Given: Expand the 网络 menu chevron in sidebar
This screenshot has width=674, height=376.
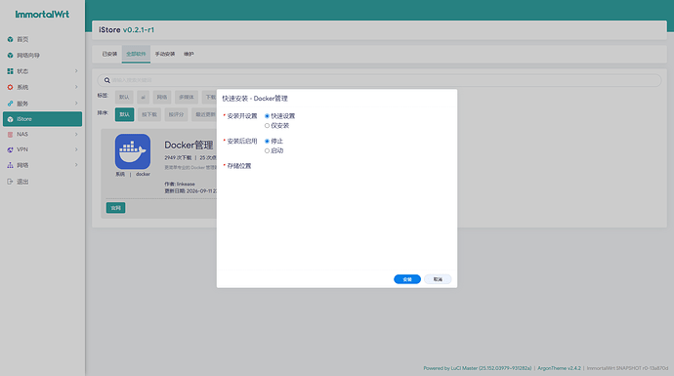Looking at the screenshot, I should [76, 165].
